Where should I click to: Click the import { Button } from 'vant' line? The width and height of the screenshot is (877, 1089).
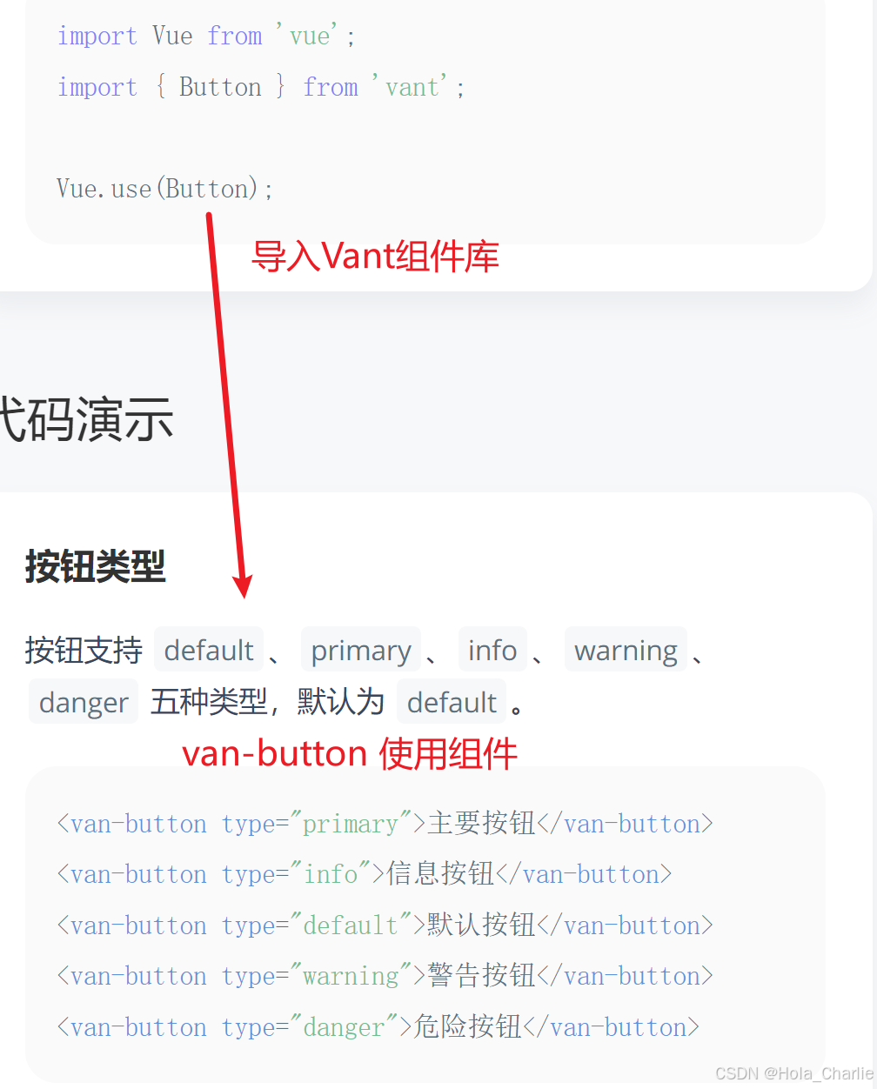coord(261,87)
